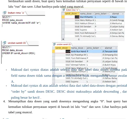The width and height of the screenshot is (127, 119).
Task: Click the Ahmad Fahmi name cell
Action: (78, 65)
